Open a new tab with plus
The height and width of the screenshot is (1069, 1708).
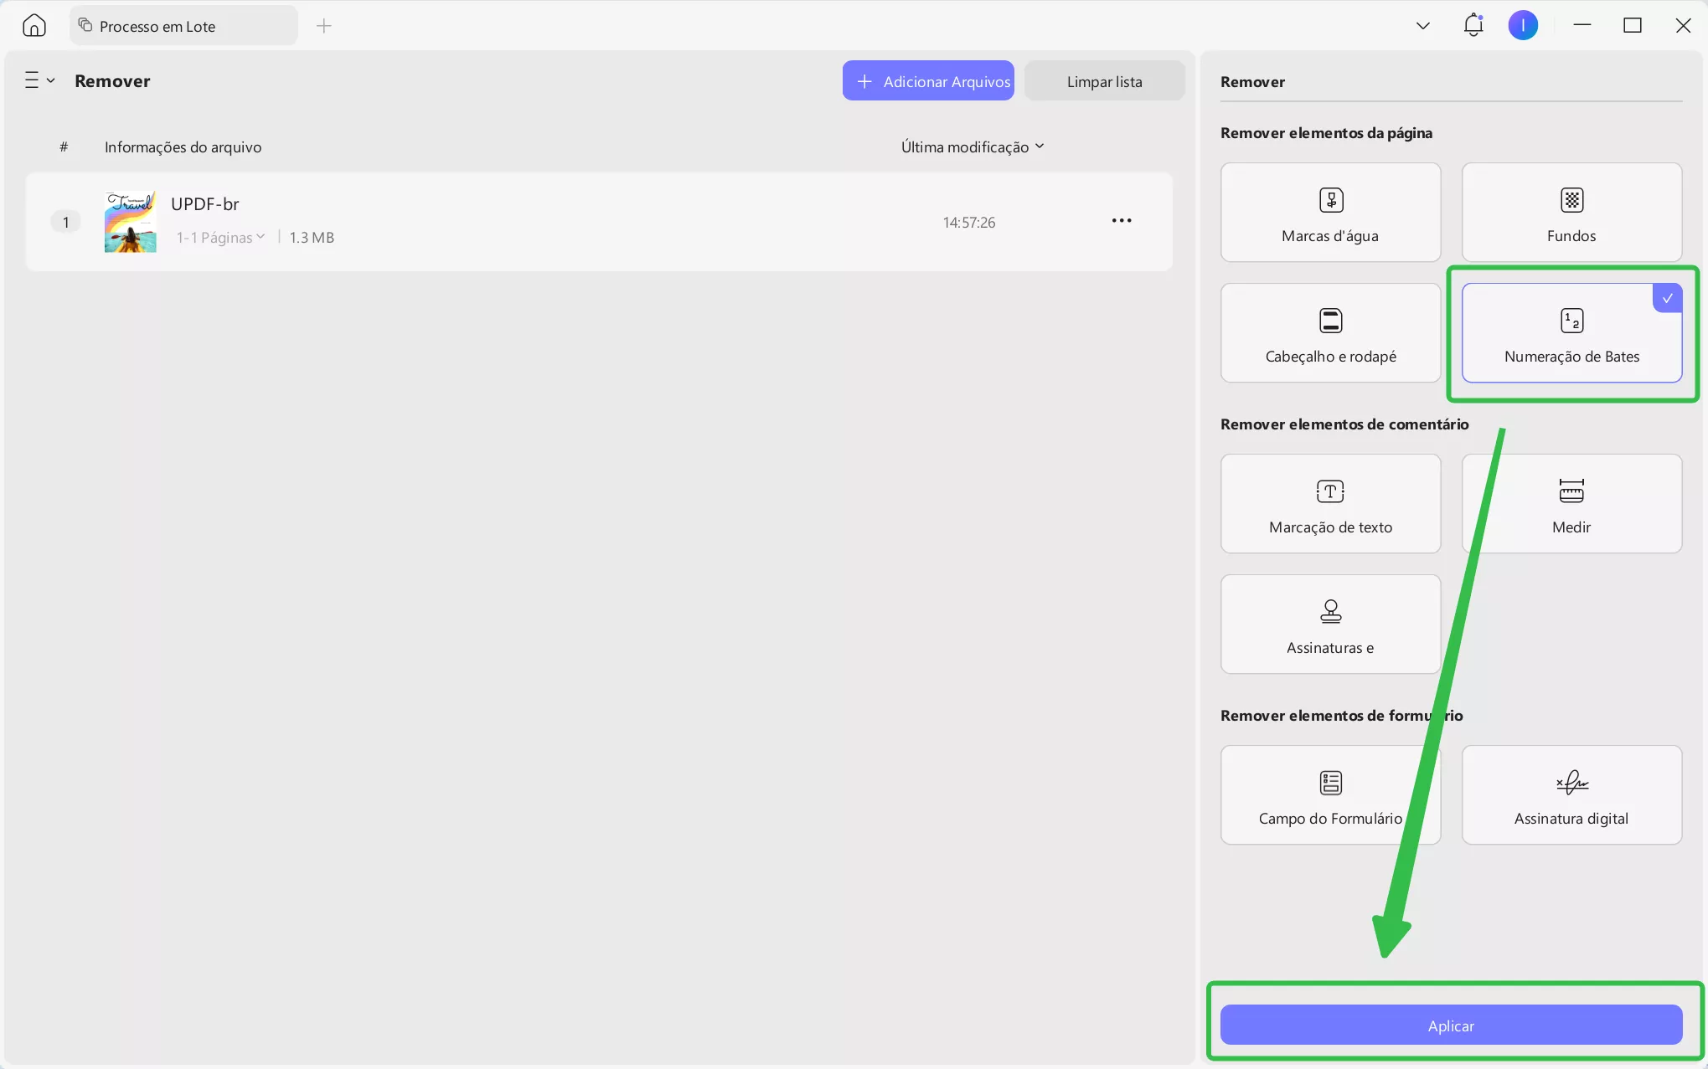tap(324, 26)
